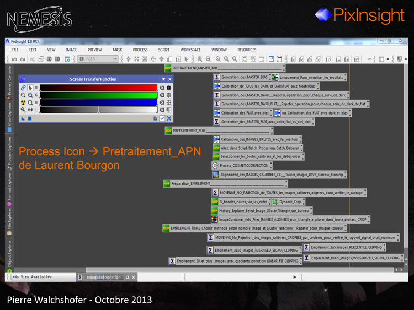Image resolution: width=414 pixels, height=310 pixels.
Task: Open the RESOURCES menu
Action: [247, 50]
